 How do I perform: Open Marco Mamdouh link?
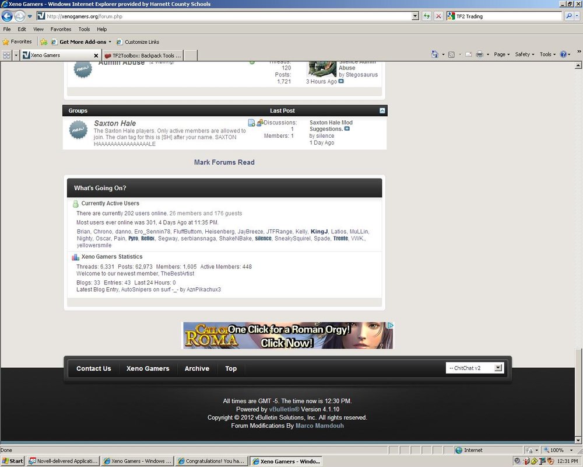319,426
